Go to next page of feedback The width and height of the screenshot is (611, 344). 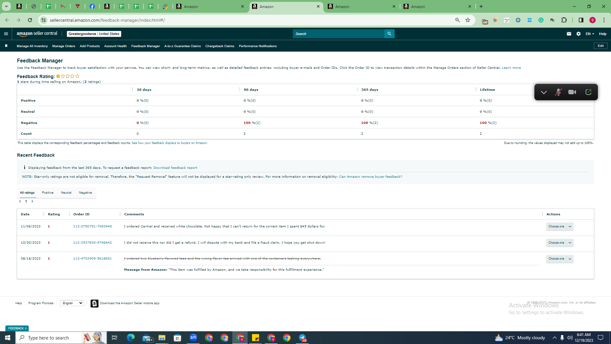(x=32, y=201)
